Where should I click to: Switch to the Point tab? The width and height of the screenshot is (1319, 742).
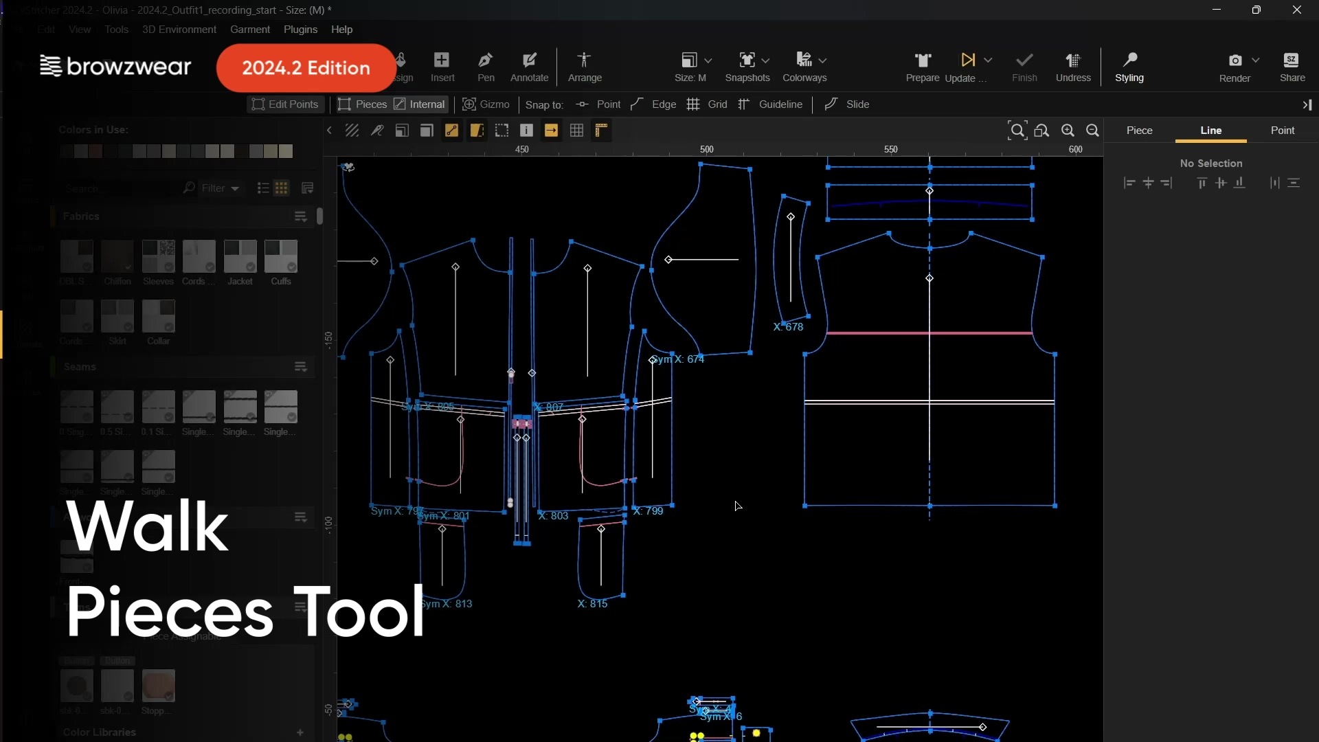click(1282, 131)
